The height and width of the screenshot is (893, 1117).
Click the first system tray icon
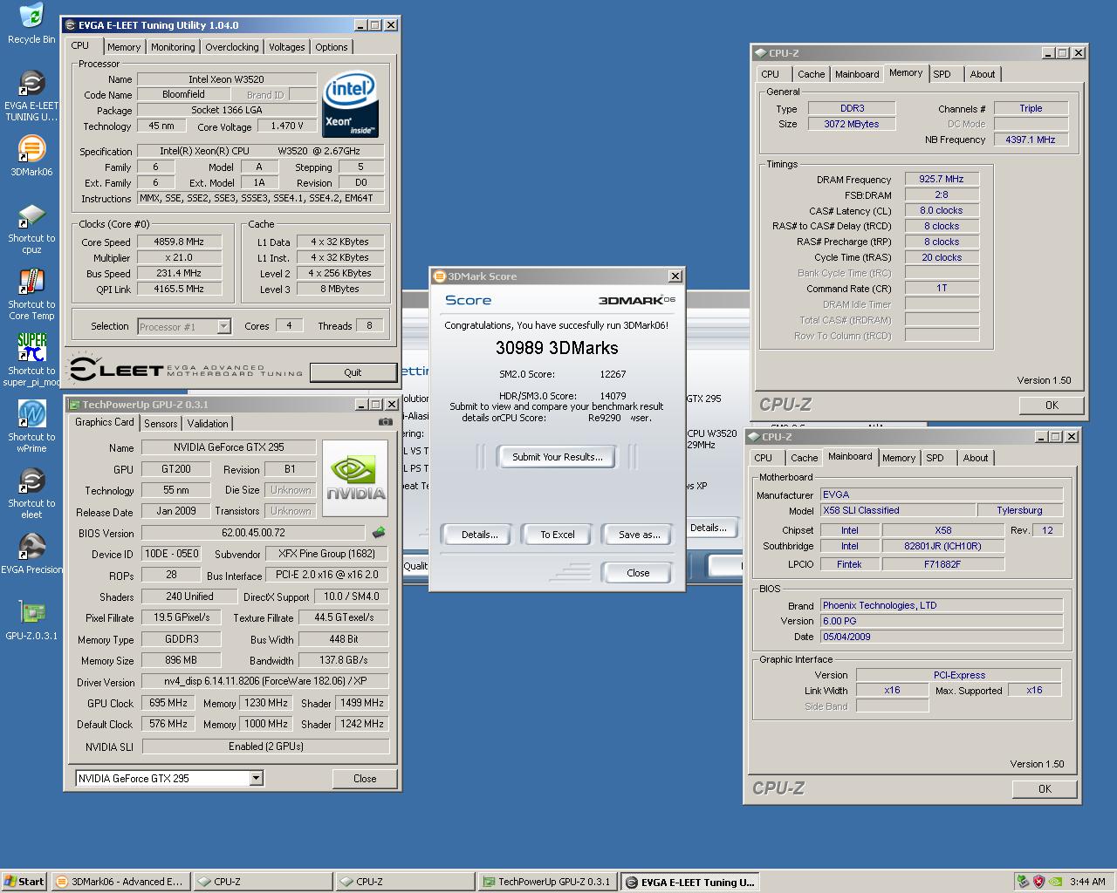[1023, 882]
